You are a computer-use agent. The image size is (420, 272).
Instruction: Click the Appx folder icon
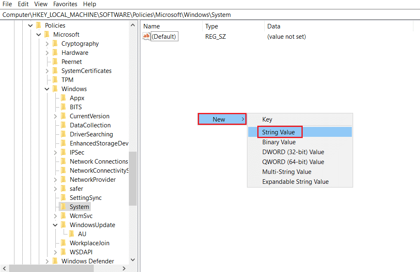64,98
